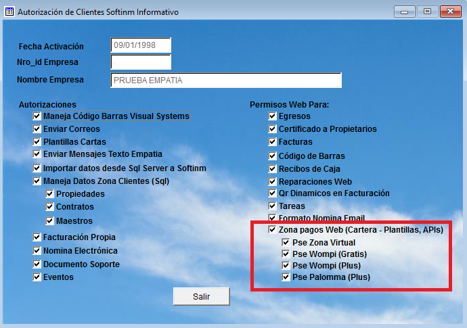Toggle Egresos web permission
The height and width of the screenshot is (328, 467).
coord(272,116)
